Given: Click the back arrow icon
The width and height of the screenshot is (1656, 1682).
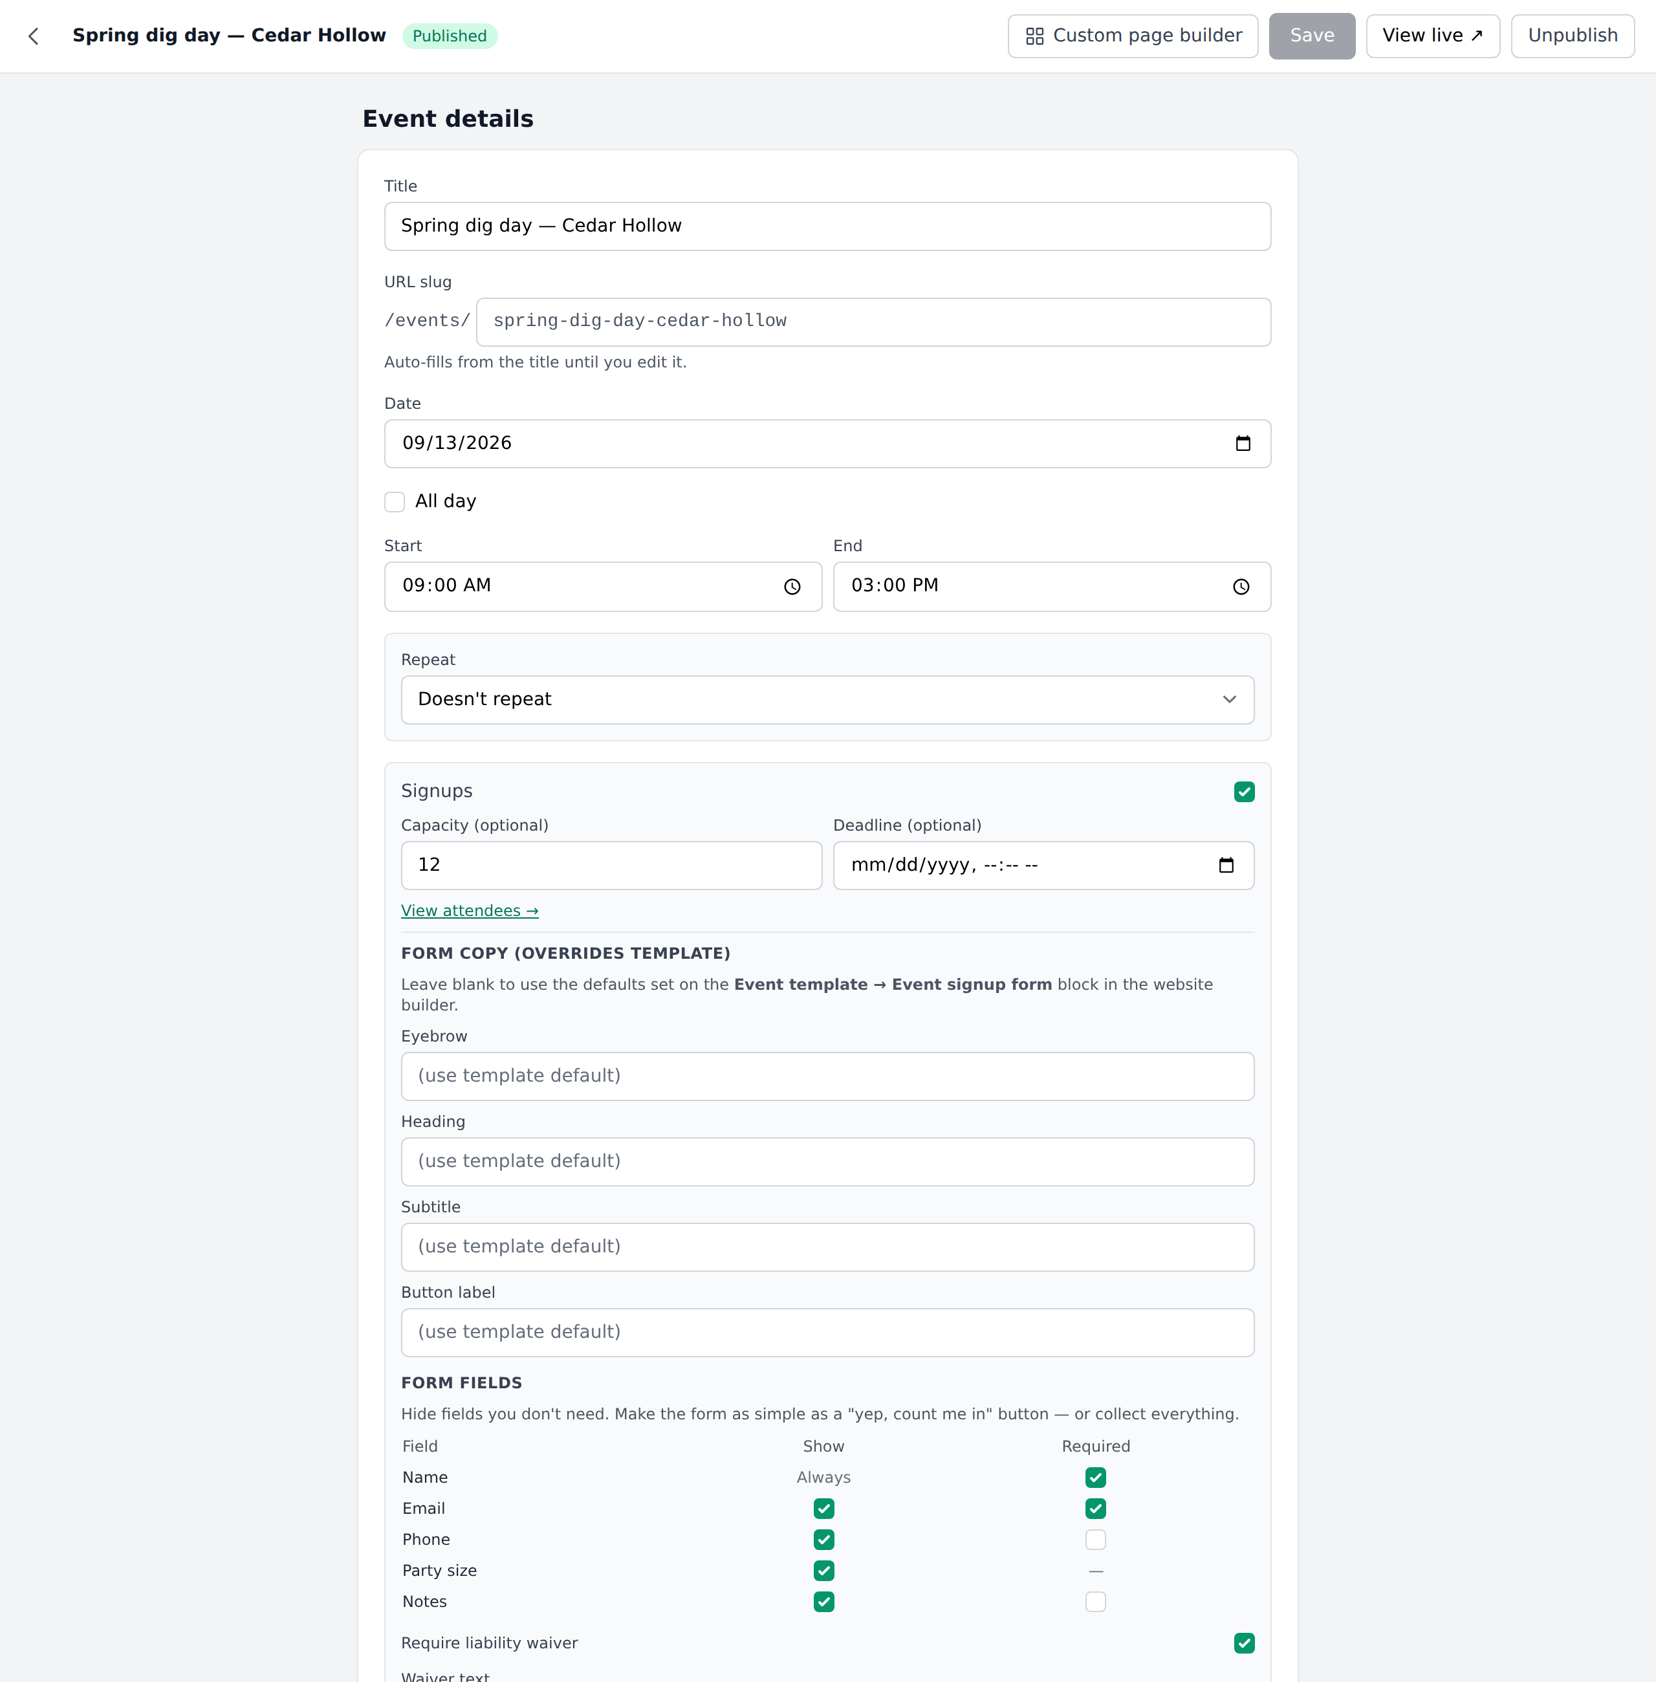Looking at the screenshot, I should coord(34,36).
